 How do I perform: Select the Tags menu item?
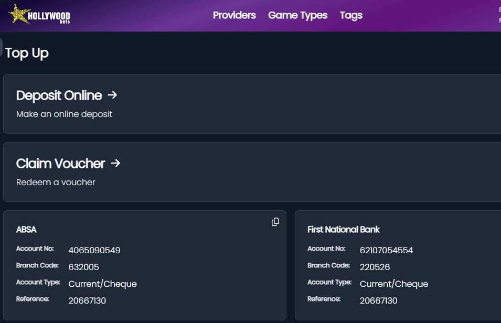351,15
